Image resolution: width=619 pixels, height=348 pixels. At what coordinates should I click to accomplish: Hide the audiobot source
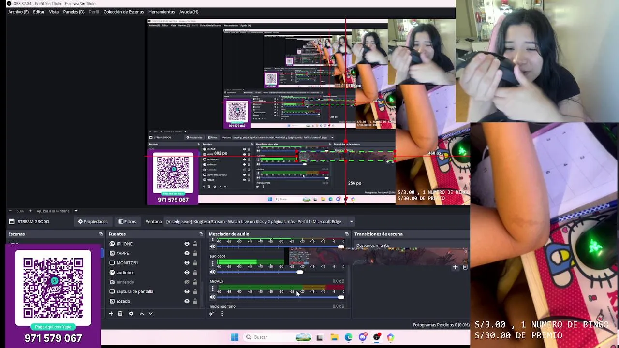[187, 272]
